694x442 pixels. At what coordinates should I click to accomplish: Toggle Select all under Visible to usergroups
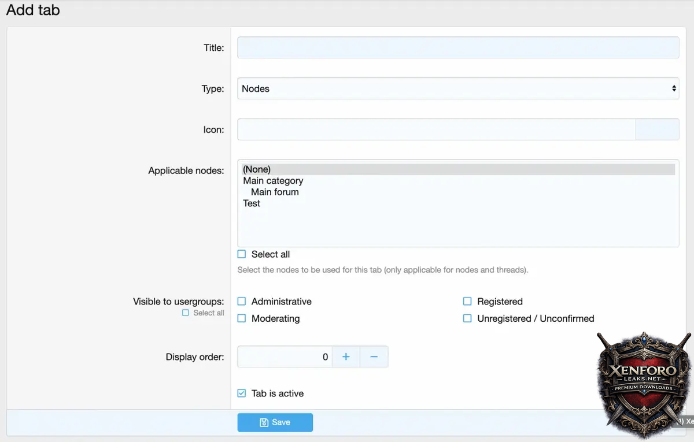[186, 313]
